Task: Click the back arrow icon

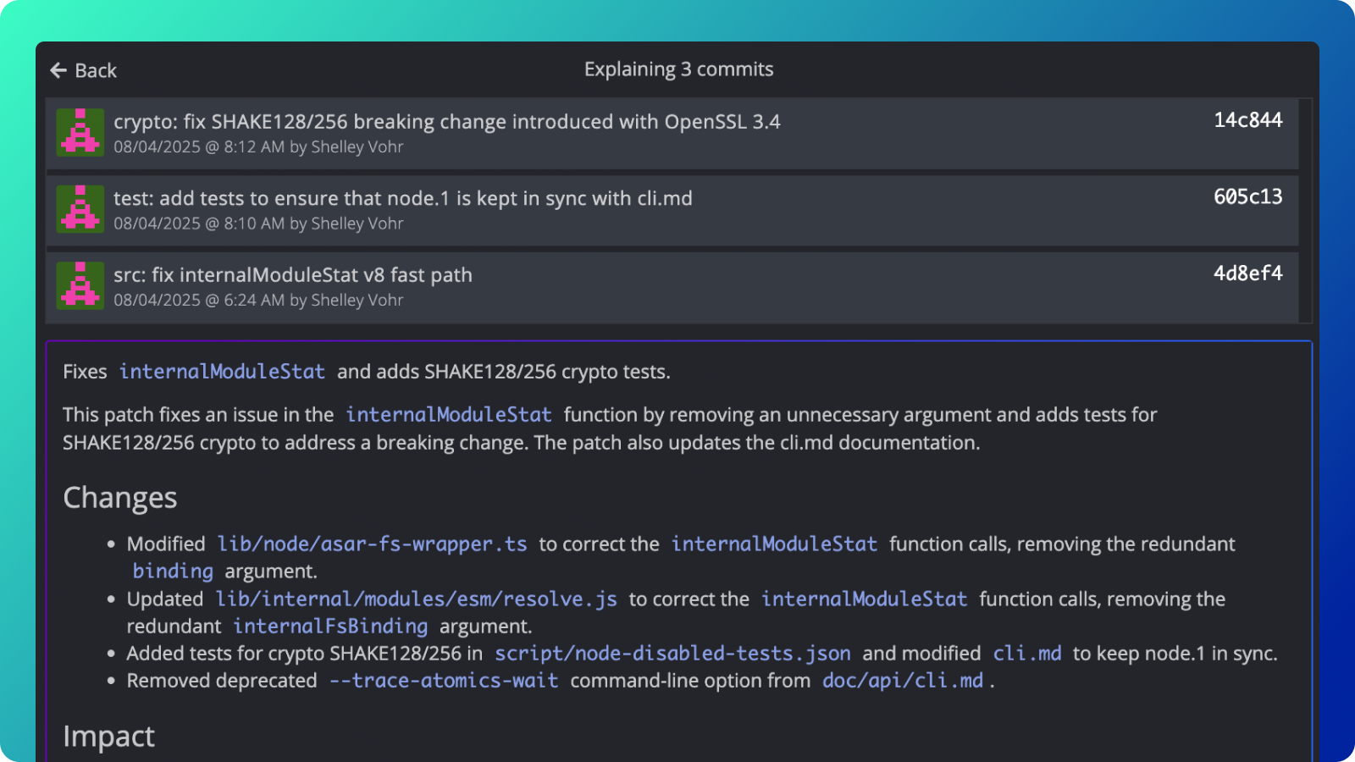Action: (x=57, y=69)
